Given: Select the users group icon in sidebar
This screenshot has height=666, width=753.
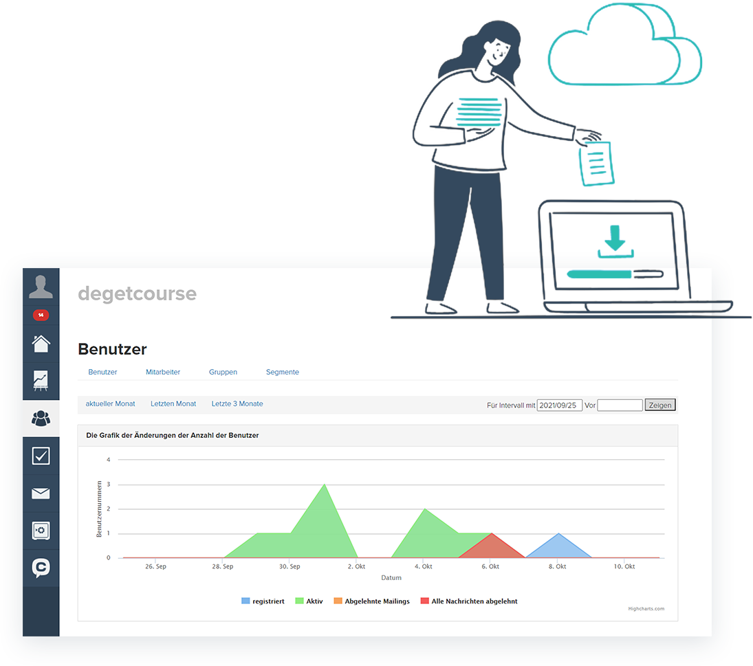Looking at the screenshot, I should 41,418.
